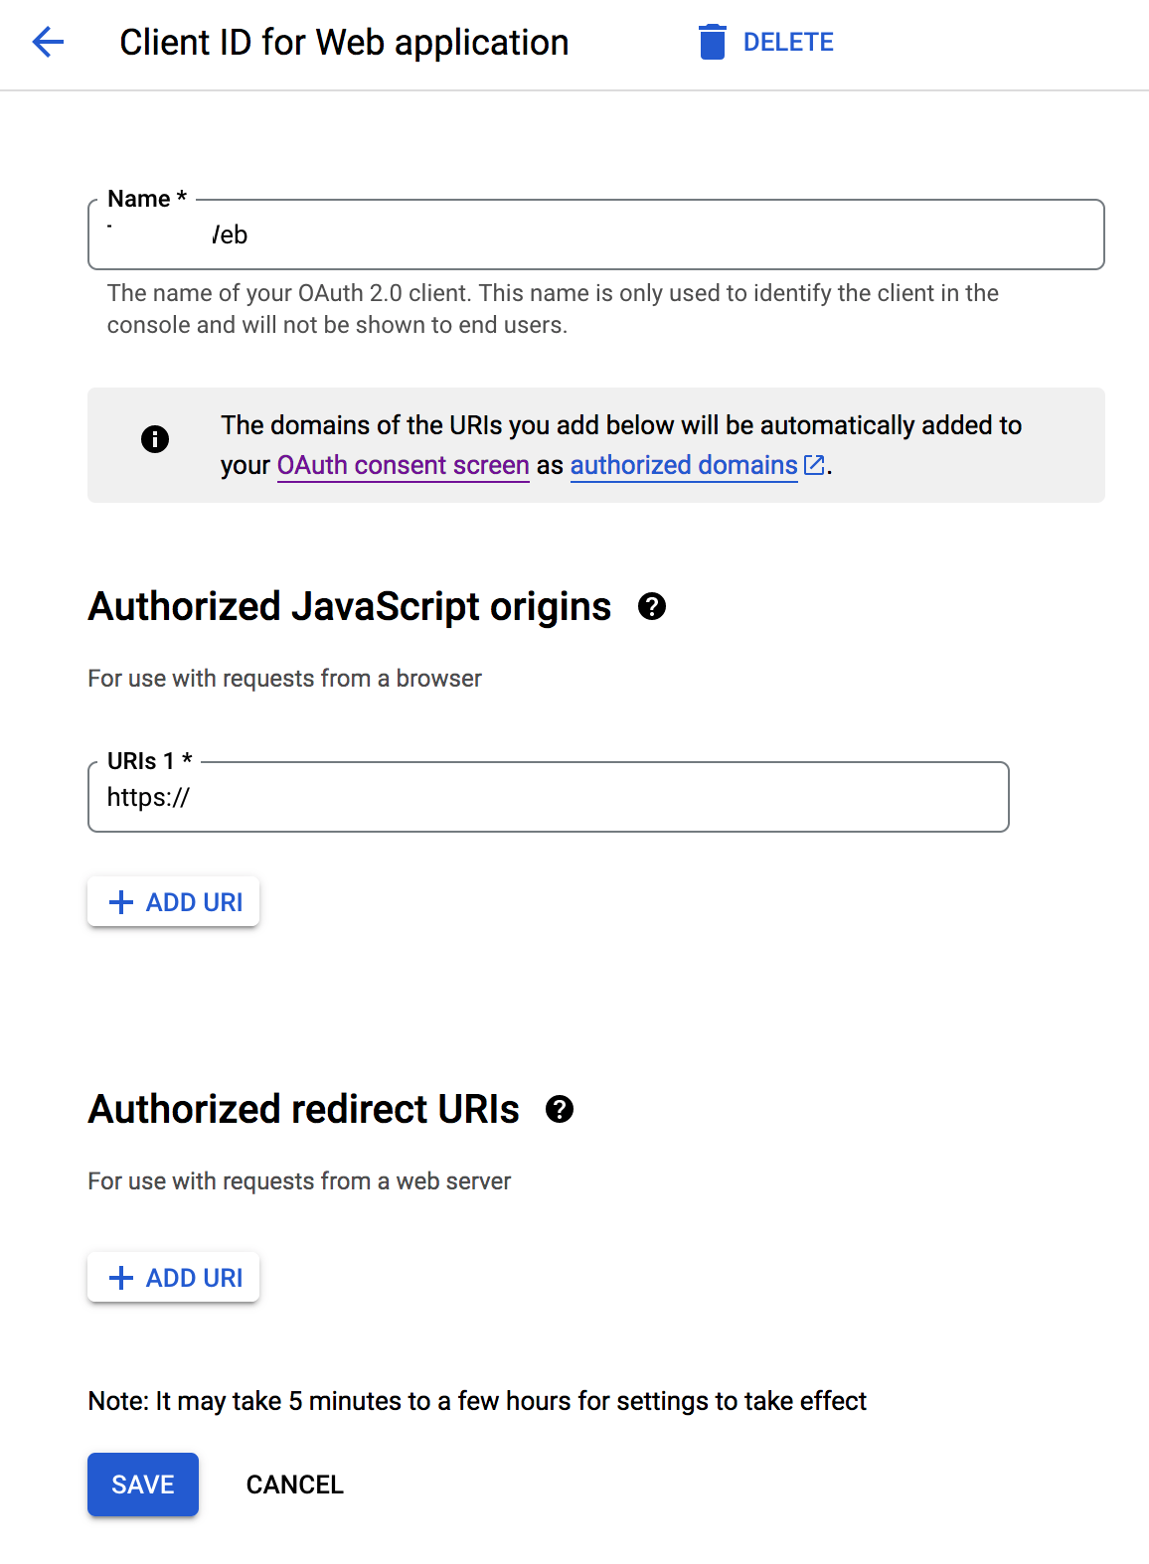This screenshot has width=1149, height=1564.
Task: Click the trash can icon
Action: coord(712,42)
